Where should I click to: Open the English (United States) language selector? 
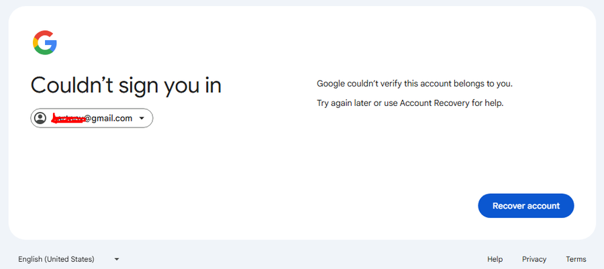coord(68,259)
